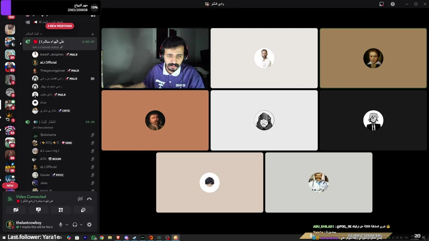Open server icon with 58 notifications
Screen dimensions: 429x241
click(x=10, y=155)
